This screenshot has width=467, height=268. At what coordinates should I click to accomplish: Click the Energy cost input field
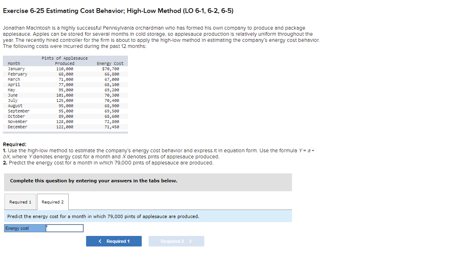pos(65,228)
